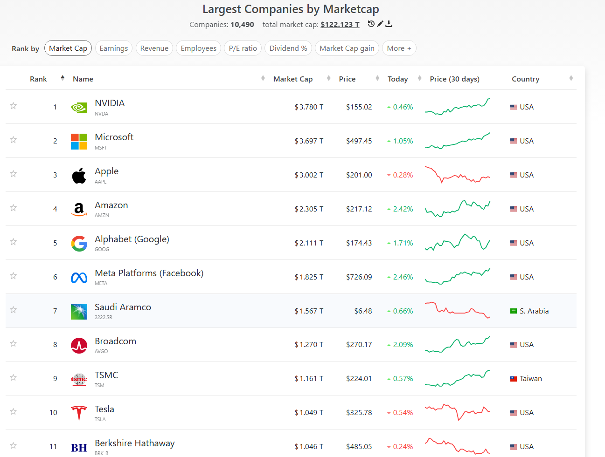Viewport: 605px width, 457px height.
Task: Toggle favorite star for Microsoft
Action: point(14,140)
